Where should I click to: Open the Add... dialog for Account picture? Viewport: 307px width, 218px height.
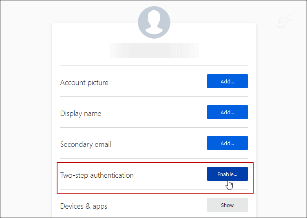coord(227,81)
